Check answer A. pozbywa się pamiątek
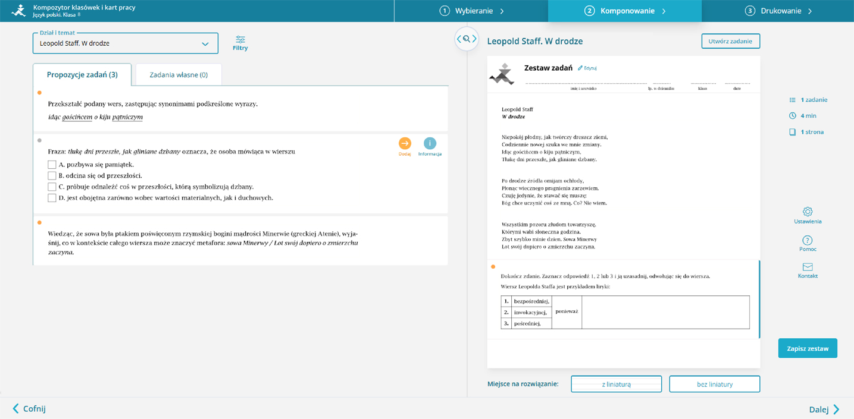This screenshot has width=854, height=419. coord(52,165)
